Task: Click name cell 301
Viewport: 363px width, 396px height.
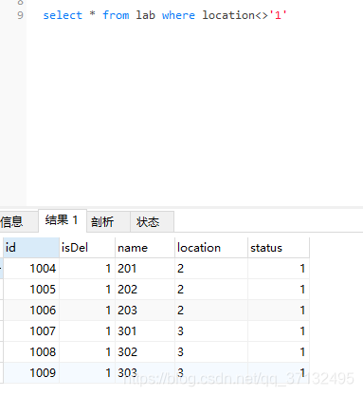Action: (145, 331)
